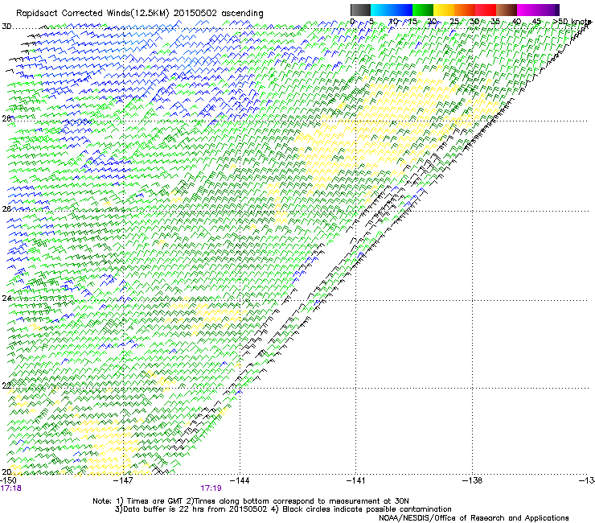
Task: Click the purple '17:19' time stamp
Action: click(x=211, y=488)
